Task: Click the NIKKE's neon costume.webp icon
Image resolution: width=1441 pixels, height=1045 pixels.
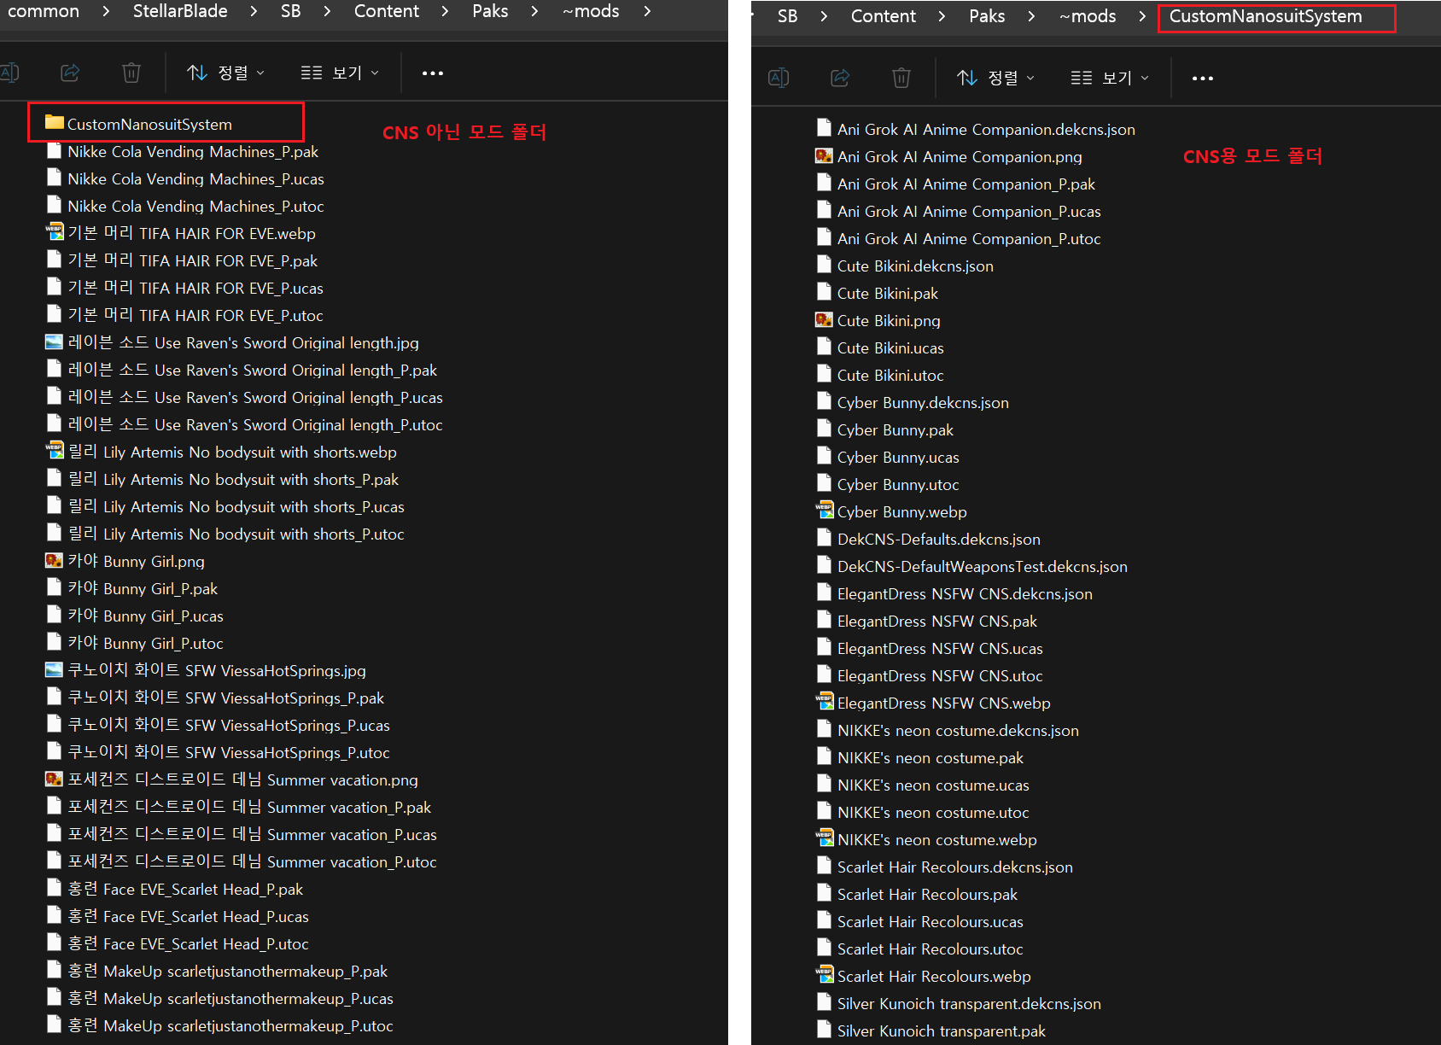Action: tap(824, 838)
